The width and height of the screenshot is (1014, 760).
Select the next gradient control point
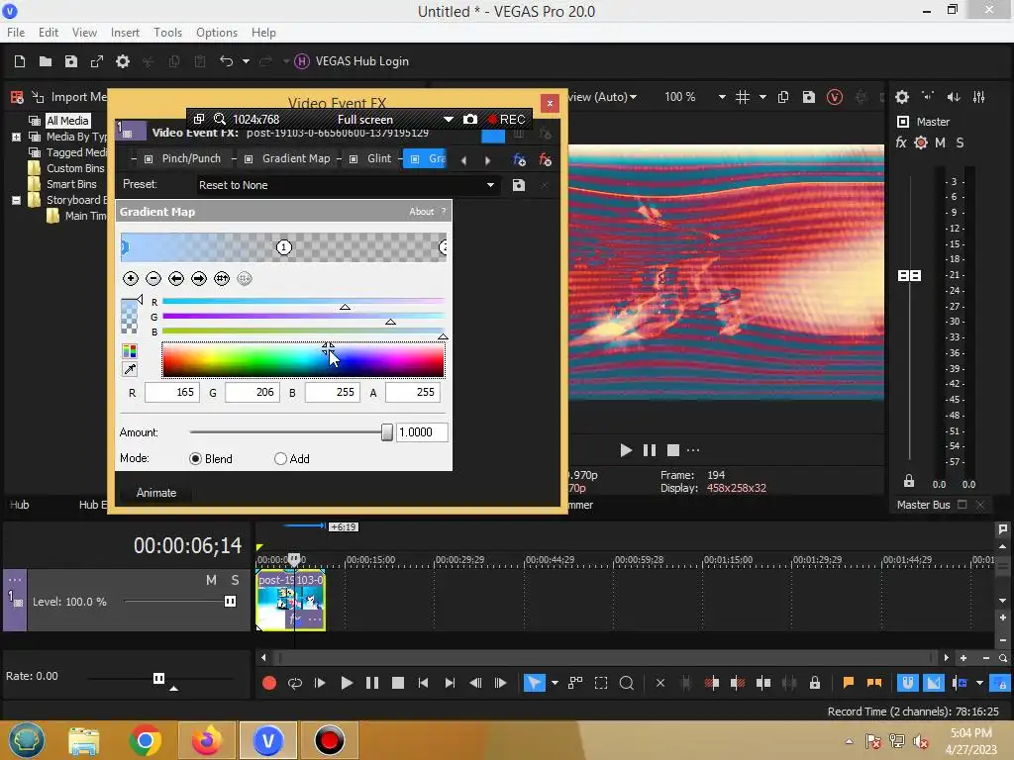pyautogui.click(x=199, y=278)
